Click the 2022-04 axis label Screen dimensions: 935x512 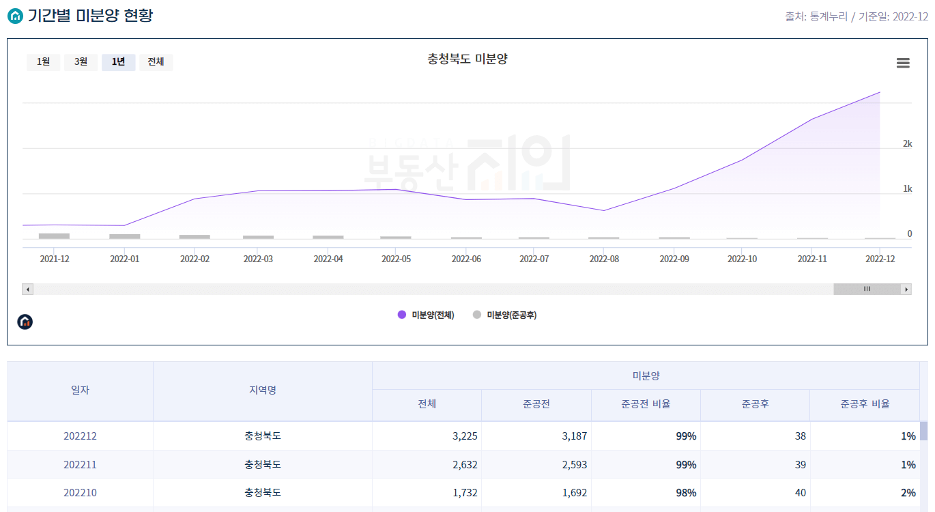pyautogui.click(x=328, y=259)
